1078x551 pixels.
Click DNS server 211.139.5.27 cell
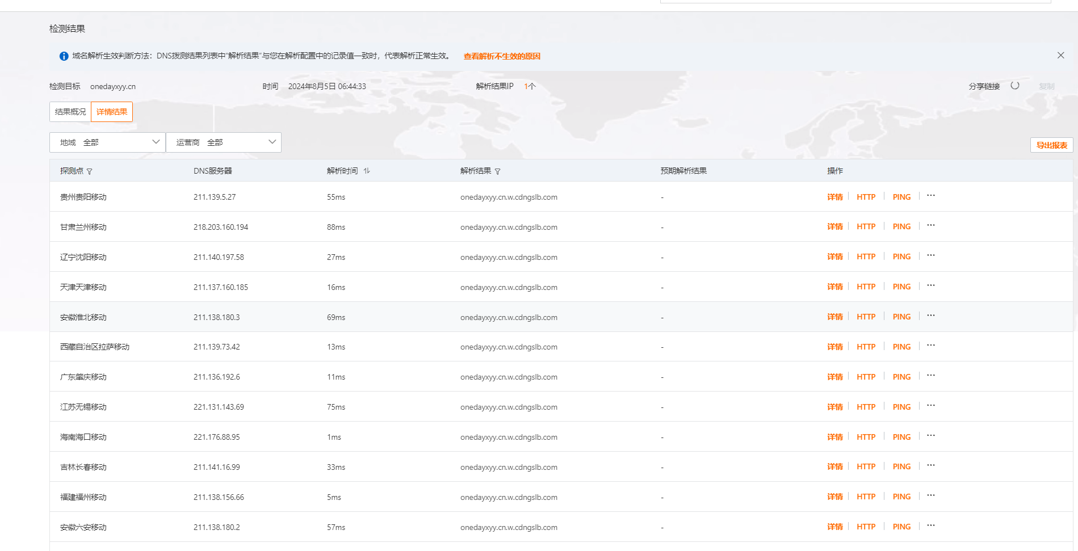click(x=215, y=197)
